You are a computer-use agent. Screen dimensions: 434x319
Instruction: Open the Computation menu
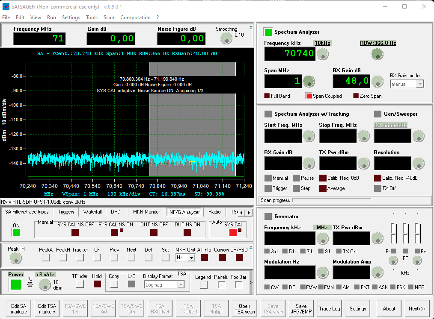(x=135, y=18)
